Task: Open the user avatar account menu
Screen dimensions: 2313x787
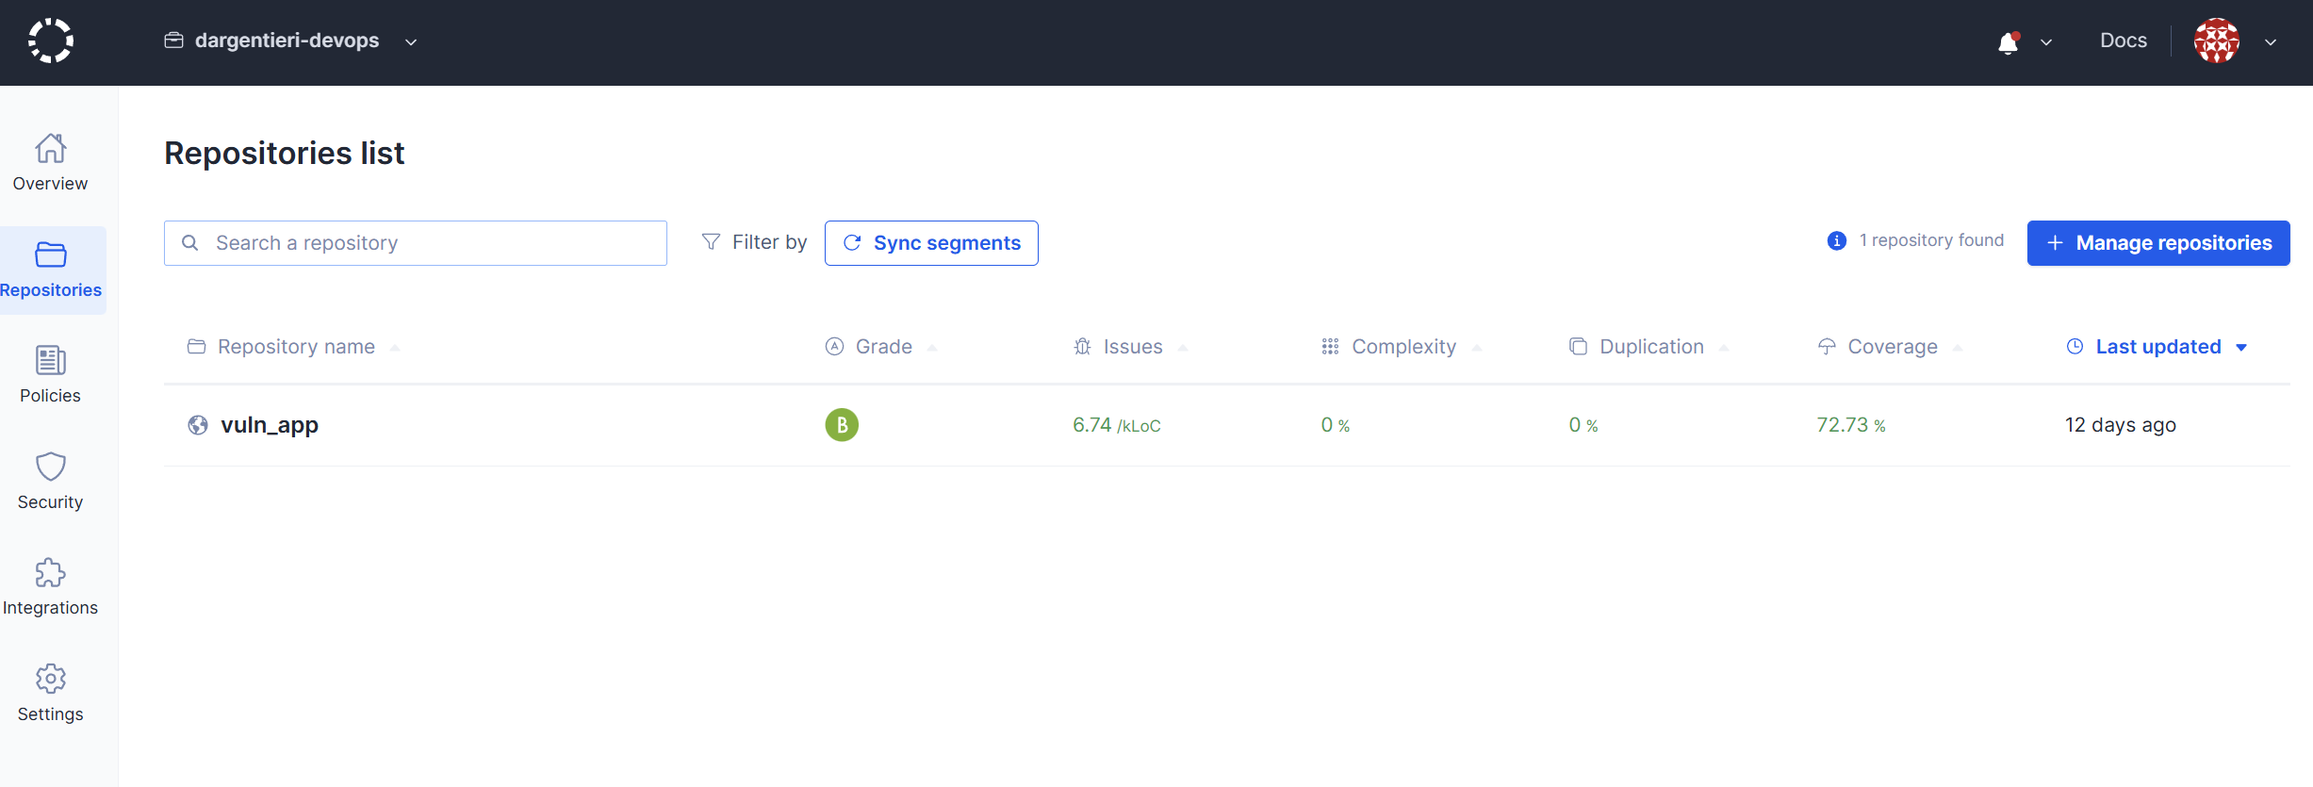Action: (2217, 41)
